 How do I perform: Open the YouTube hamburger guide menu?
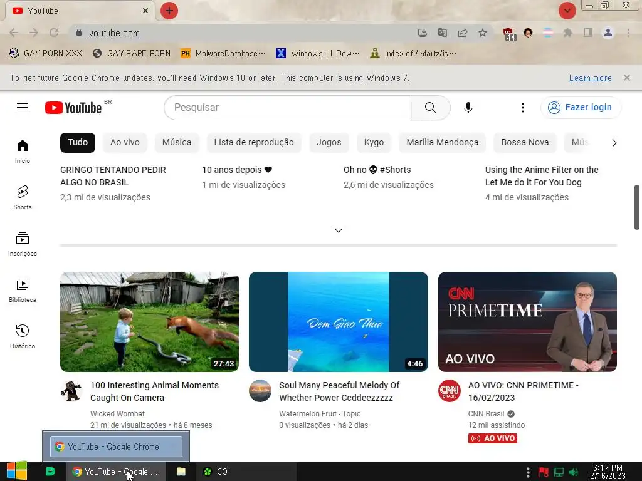pyautogui.click(x=23, y=108)
